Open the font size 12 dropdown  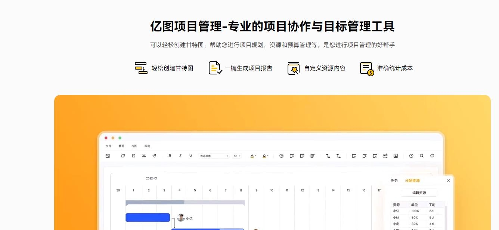(237, 156)
